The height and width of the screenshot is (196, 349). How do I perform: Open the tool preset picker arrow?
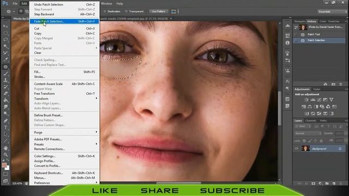(x=14, y=11)
